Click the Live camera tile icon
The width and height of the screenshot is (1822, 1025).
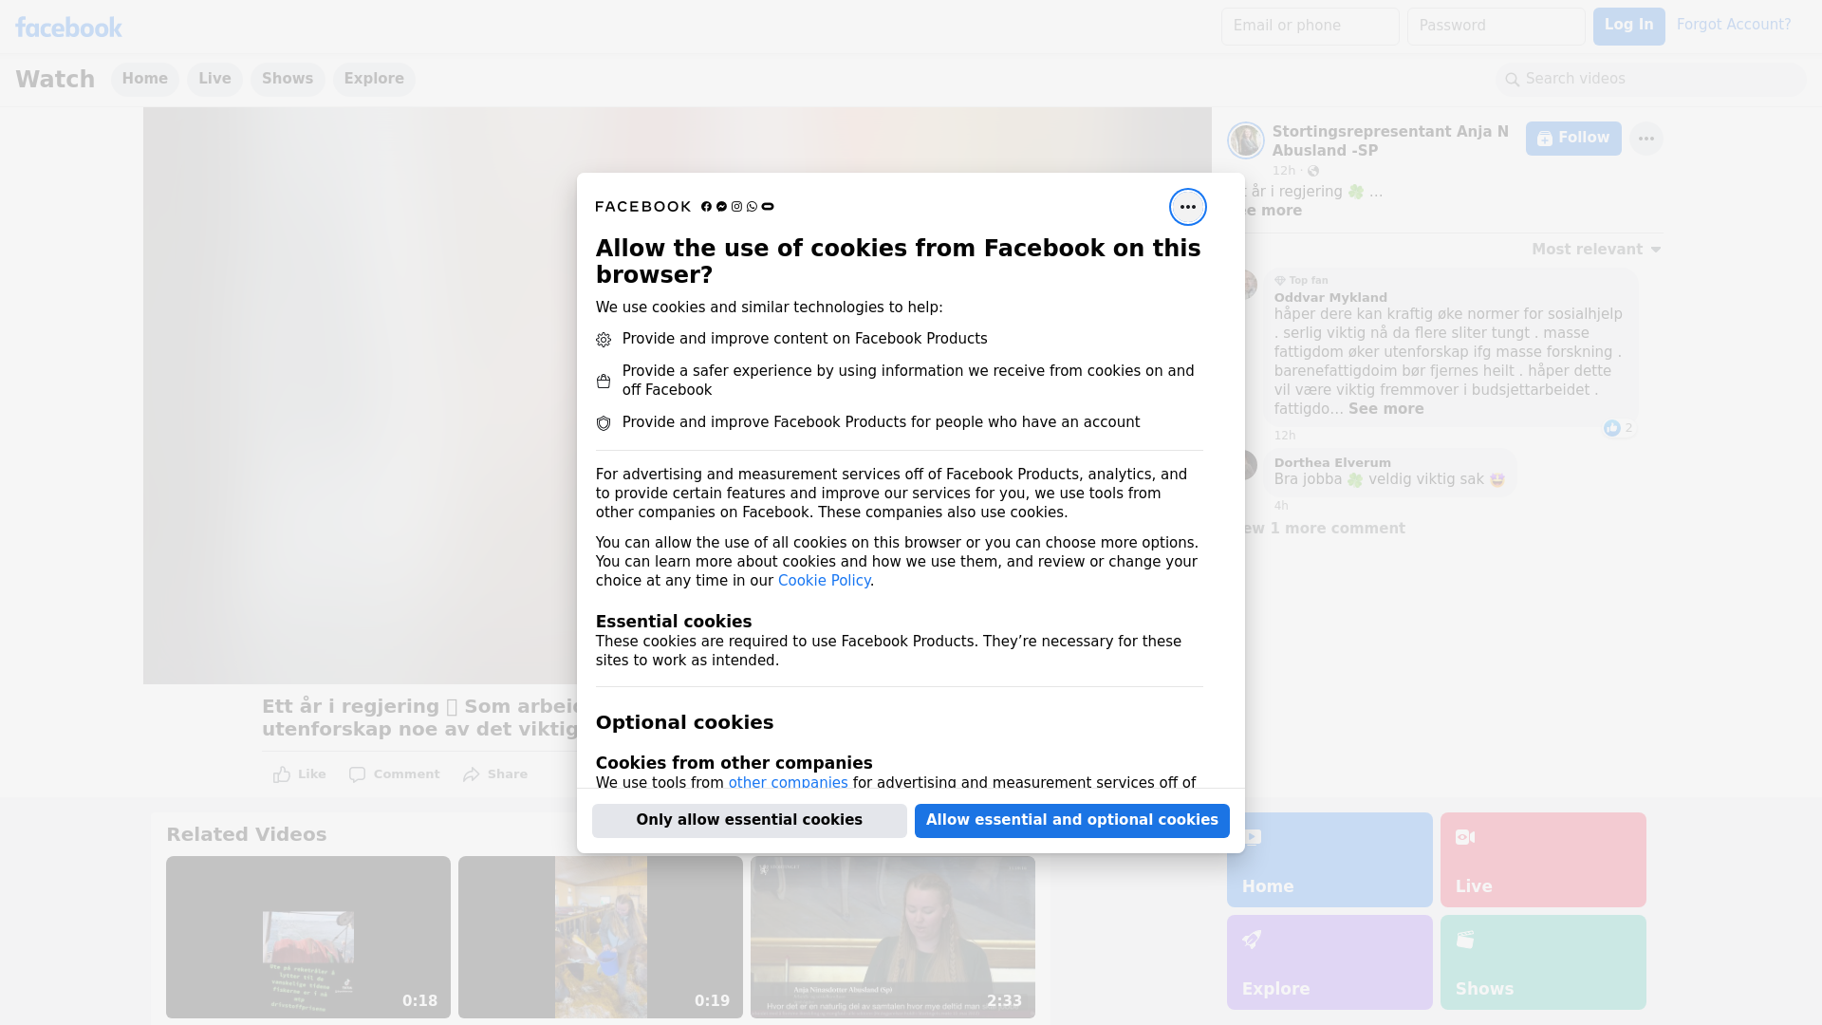(x=1464, y=837)
